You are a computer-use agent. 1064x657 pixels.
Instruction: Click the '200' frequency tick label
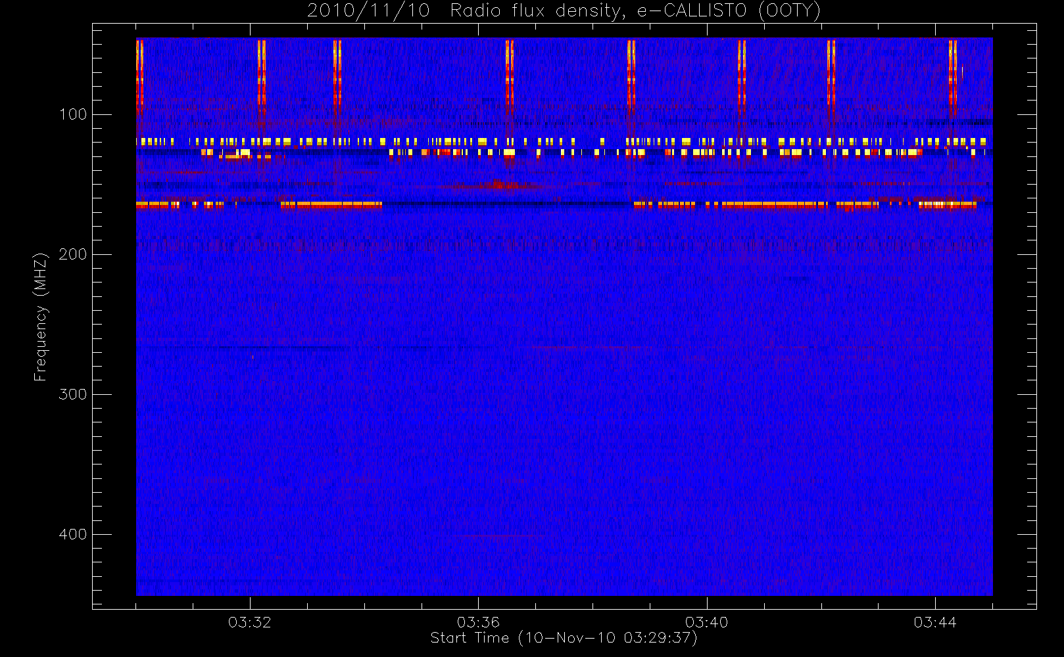click(73, 254)
